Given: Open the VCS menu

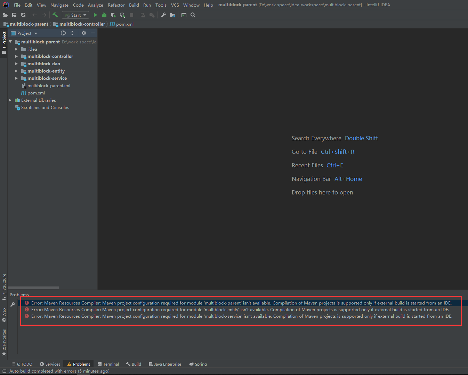Looking at the screenshot, I should tap(175, 5).
